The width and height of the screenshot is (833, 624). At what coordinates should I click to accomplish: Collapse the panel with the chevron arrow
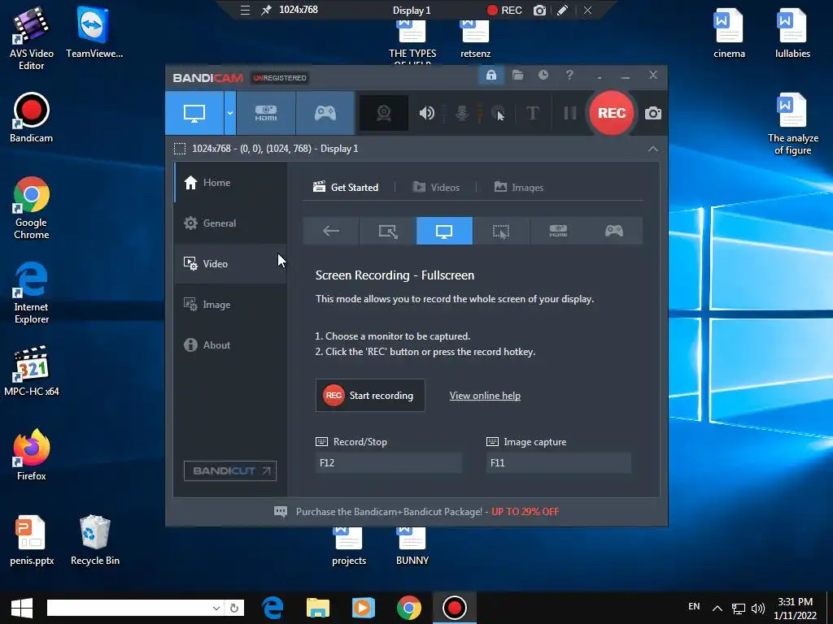[653, 149]
